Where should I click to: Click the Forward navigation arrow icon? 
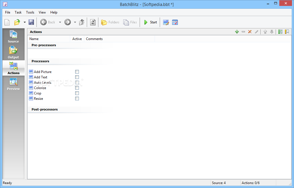coord(68,22)
